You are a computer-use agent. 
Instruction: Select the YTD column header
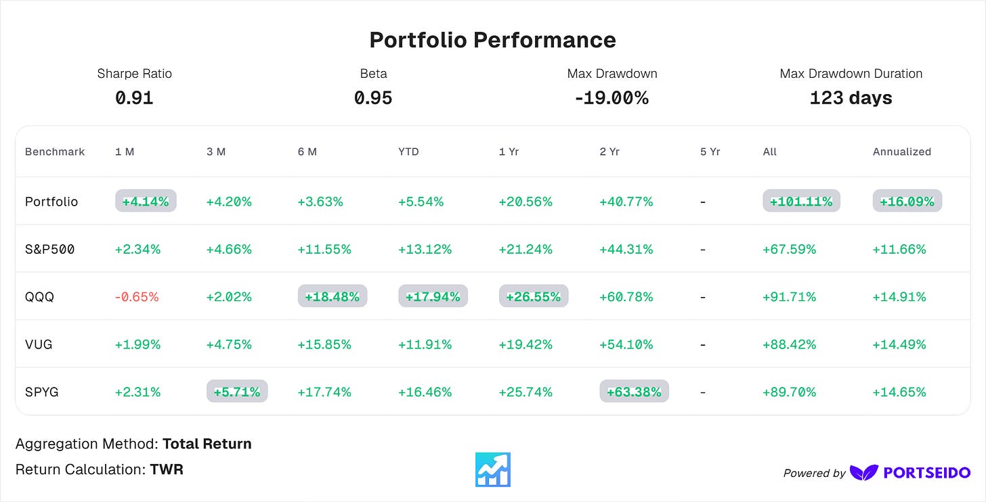[x=408, y=152]
